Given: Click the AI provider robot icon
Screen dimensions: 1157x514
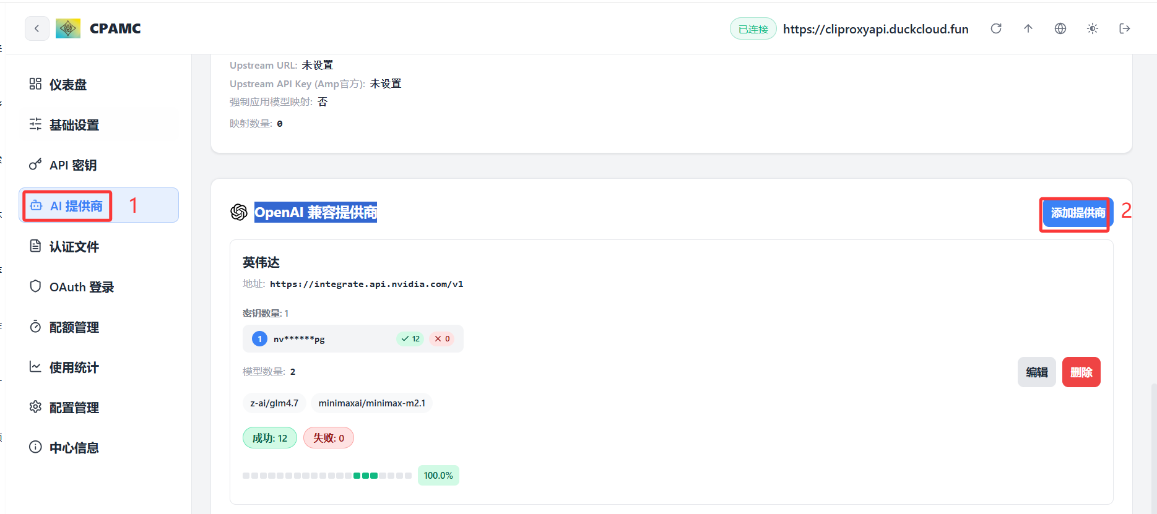Looking at the screenshot, I should pos(37,205).
